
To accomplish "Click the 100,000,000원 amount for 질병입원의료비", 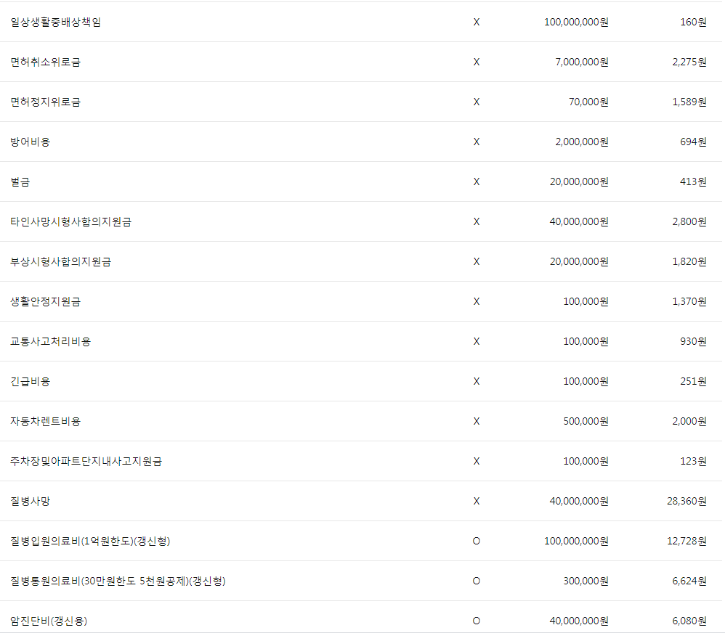I will click(577, 541).
